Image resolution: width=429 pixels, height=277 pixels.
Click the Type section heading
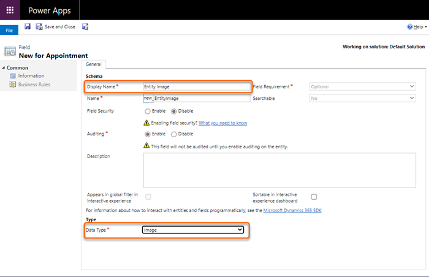coord(91,219)
